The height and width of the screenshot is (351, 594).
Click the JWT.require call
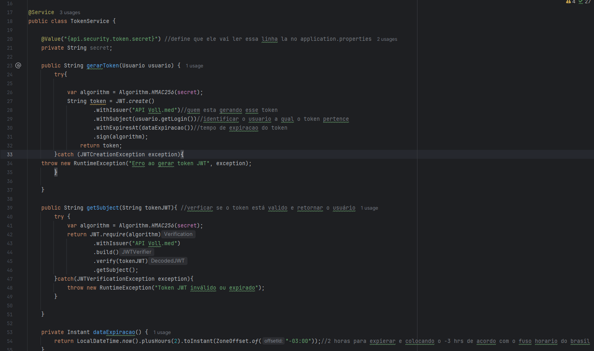point(108,234)
